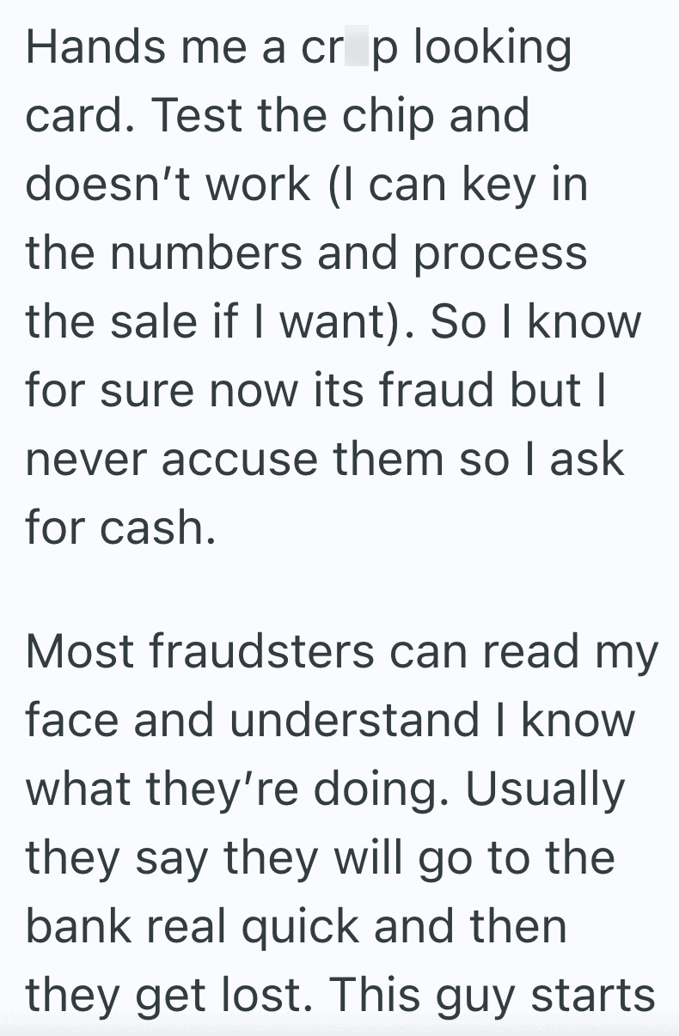Click the blurred censor box in "cr p"
The height and width of the screenshot is (1036, 679).
pos(354,49)
